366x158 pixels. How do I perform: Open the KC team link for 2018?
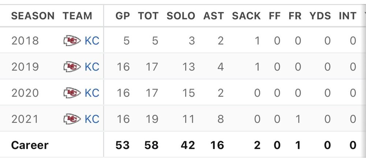(92, 41)
